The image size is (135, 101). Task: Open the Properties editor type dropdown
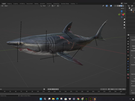tap(129, 35)
